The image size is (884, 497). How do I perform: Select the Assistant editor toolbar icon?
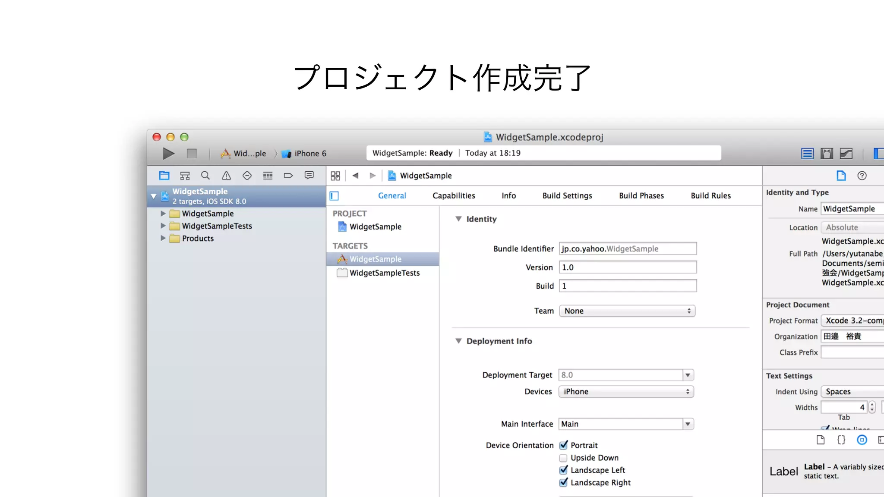(x=827, y=154)
